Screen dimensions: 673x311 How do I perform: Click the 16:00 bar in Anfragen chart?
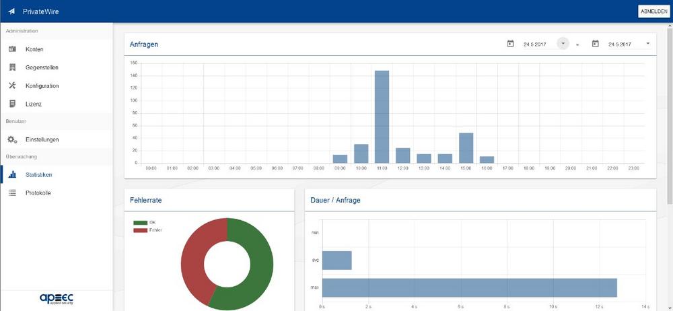click(487, 160)
